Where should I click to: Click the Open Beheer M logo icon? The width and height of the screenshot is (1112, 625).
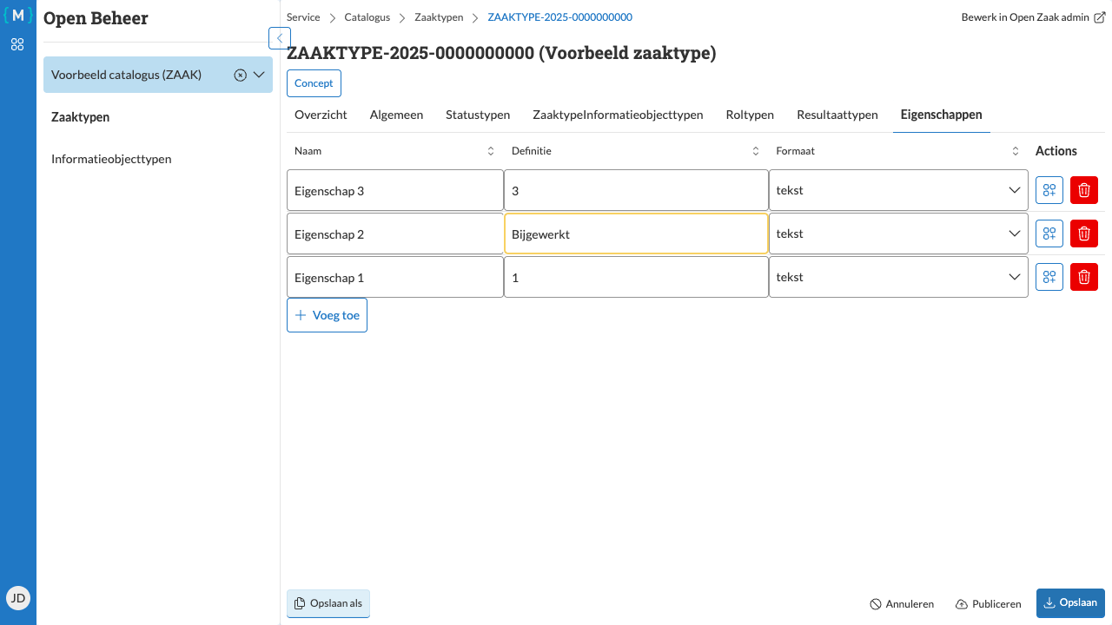click(x=17, y=16)
